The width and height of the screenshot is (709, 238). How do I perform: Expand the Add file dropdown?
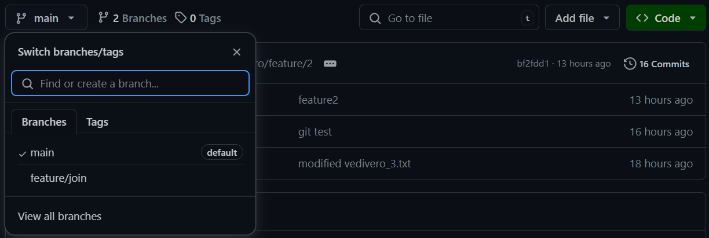tap(582, 18)
